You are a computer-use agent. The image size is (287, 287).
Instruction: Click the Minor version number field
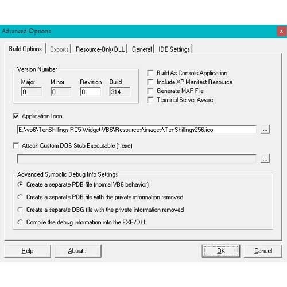tap(61, 92)
